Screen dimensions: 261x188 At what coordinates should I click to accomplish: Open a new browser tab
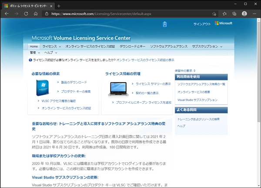point(59,6)
